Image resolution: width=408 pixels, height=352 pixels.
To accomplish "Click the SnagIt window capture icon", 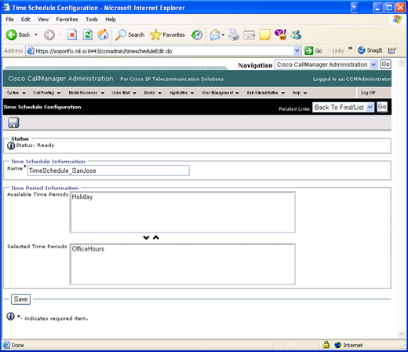I will click(x=392, y=50).
